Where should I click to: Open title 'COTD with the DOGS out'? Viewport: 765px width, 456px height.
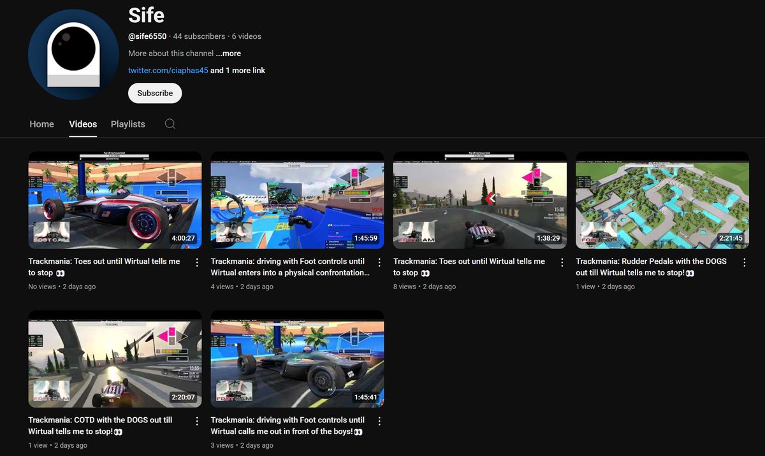click(100, 425)
